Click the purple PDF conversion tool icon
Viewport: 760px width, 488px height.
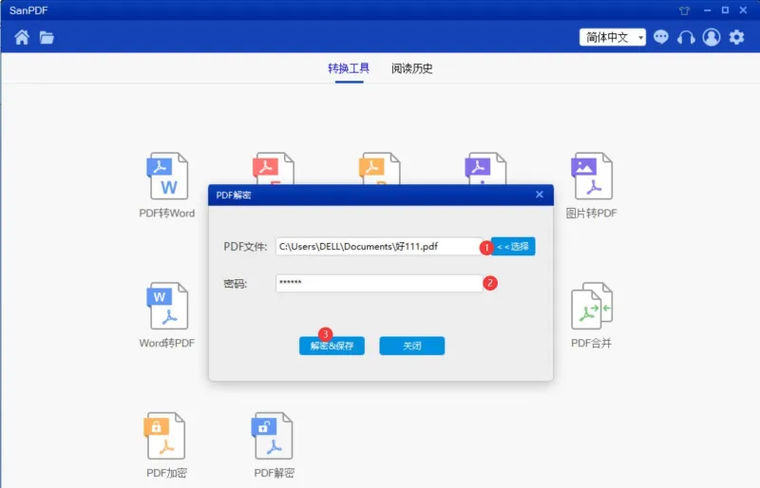(485, 168)
